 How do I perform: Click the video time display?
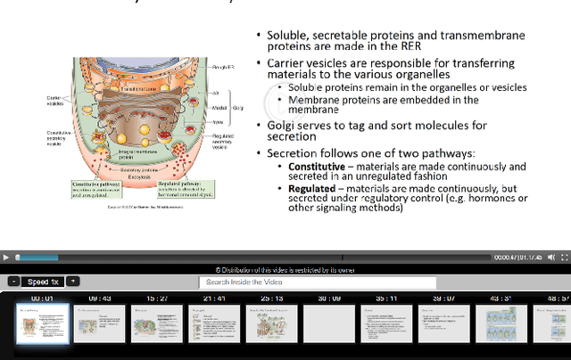click(517, 258)
